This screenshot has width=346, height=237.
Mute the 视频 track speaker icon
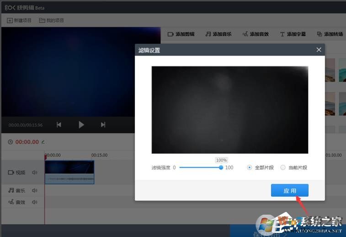(x=34, y=172)
